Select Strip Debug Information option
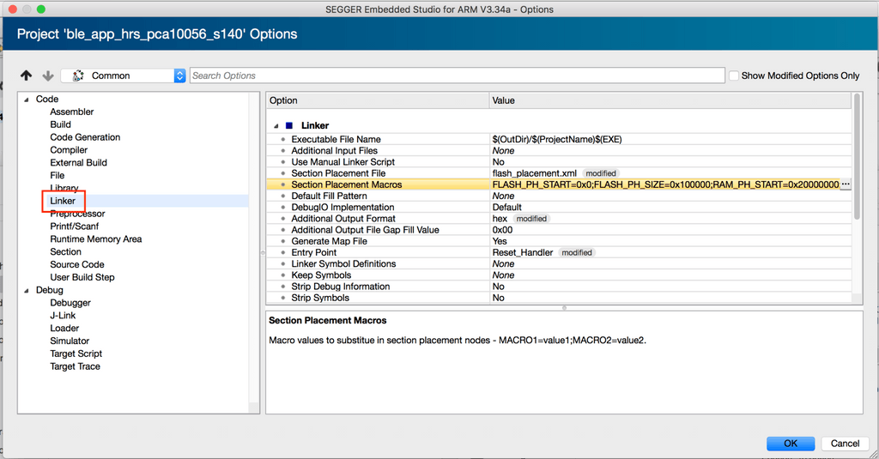 tap(340, 287)
